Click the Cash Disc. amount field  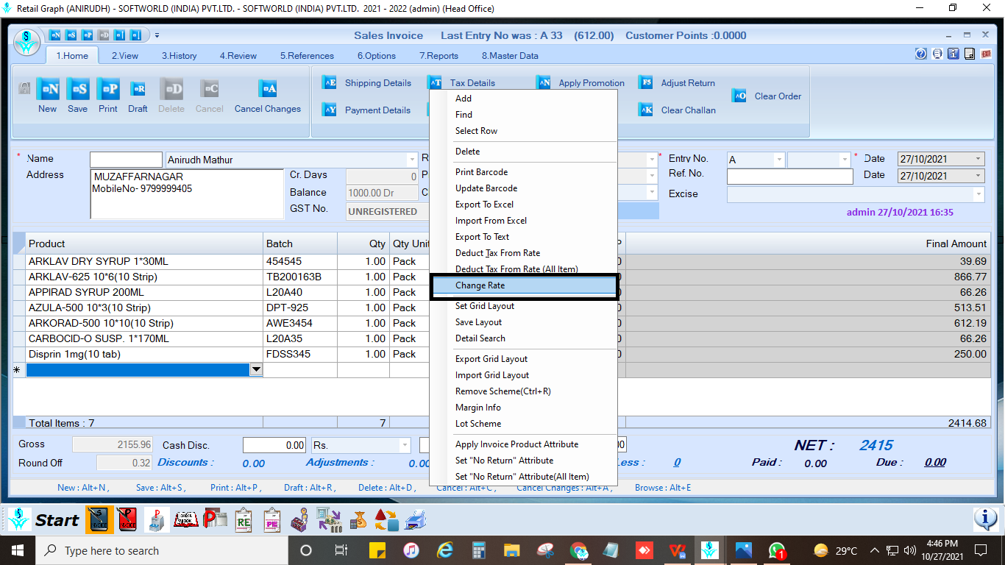pos(274,445)
